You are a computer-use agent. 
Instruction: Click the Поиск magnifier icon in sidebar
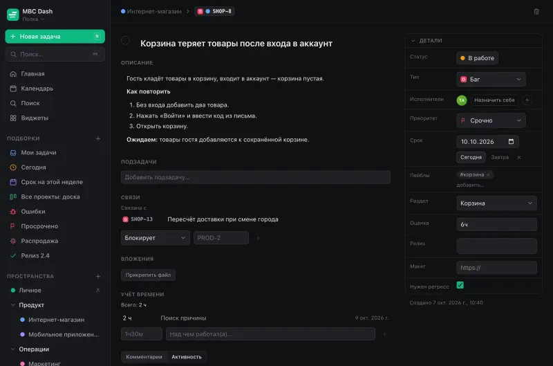[x=13, y=103]
